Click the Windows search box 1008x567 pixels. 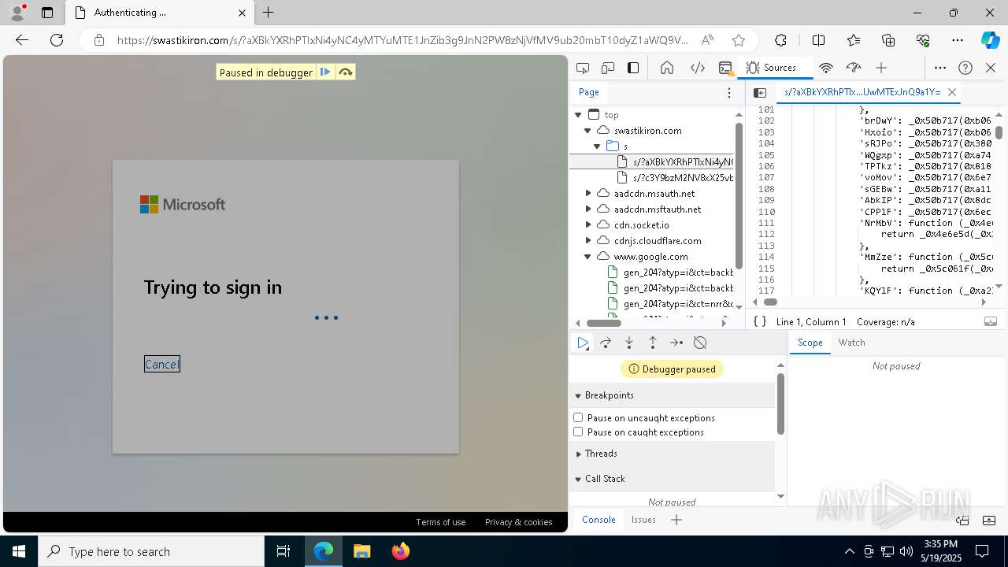point(151,551)
